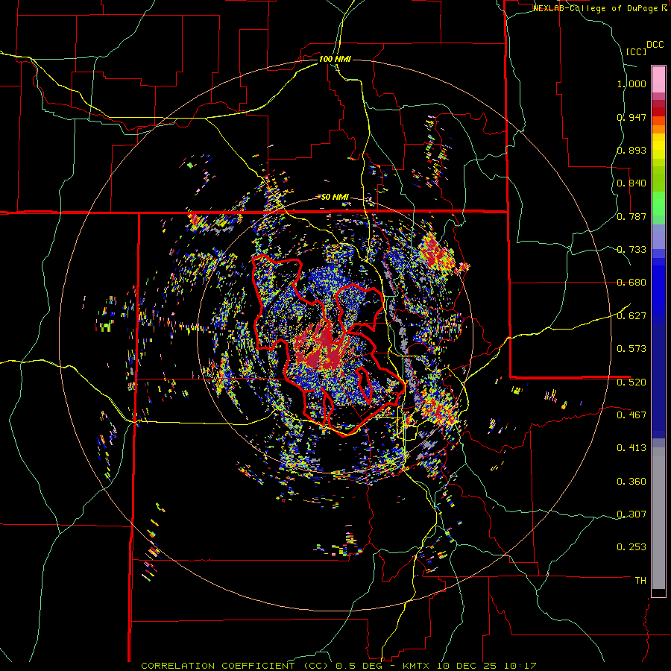This screenshot has width=671, height=671.
Task: Pick the light pink top segment of color bar
Action: pyautogui.click(x=658, y=80)
